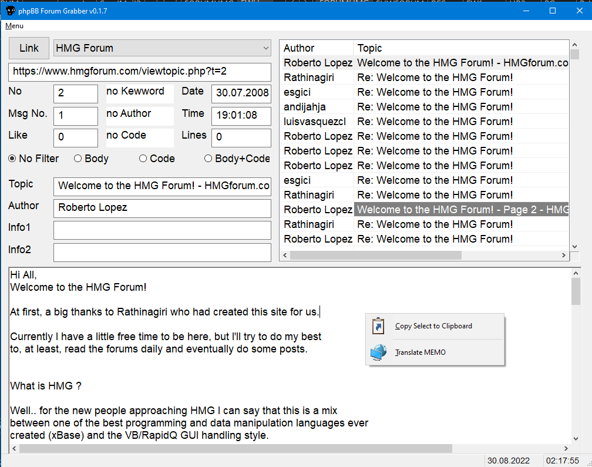The height and width of the screenshot is (467, 592).
Task: Click scroll-down arrow of the message memo
Action: pos(576,438)
